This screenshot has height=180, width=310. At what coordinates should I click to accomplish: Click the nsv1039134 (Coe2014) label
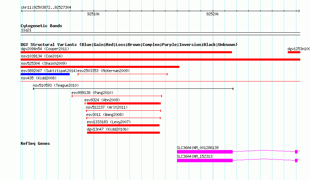coord(42,56)
